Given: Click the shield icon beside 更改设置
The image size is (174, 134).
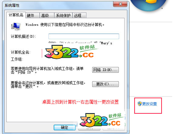Looking at the screenshot, I should click(x=140, y=104).
